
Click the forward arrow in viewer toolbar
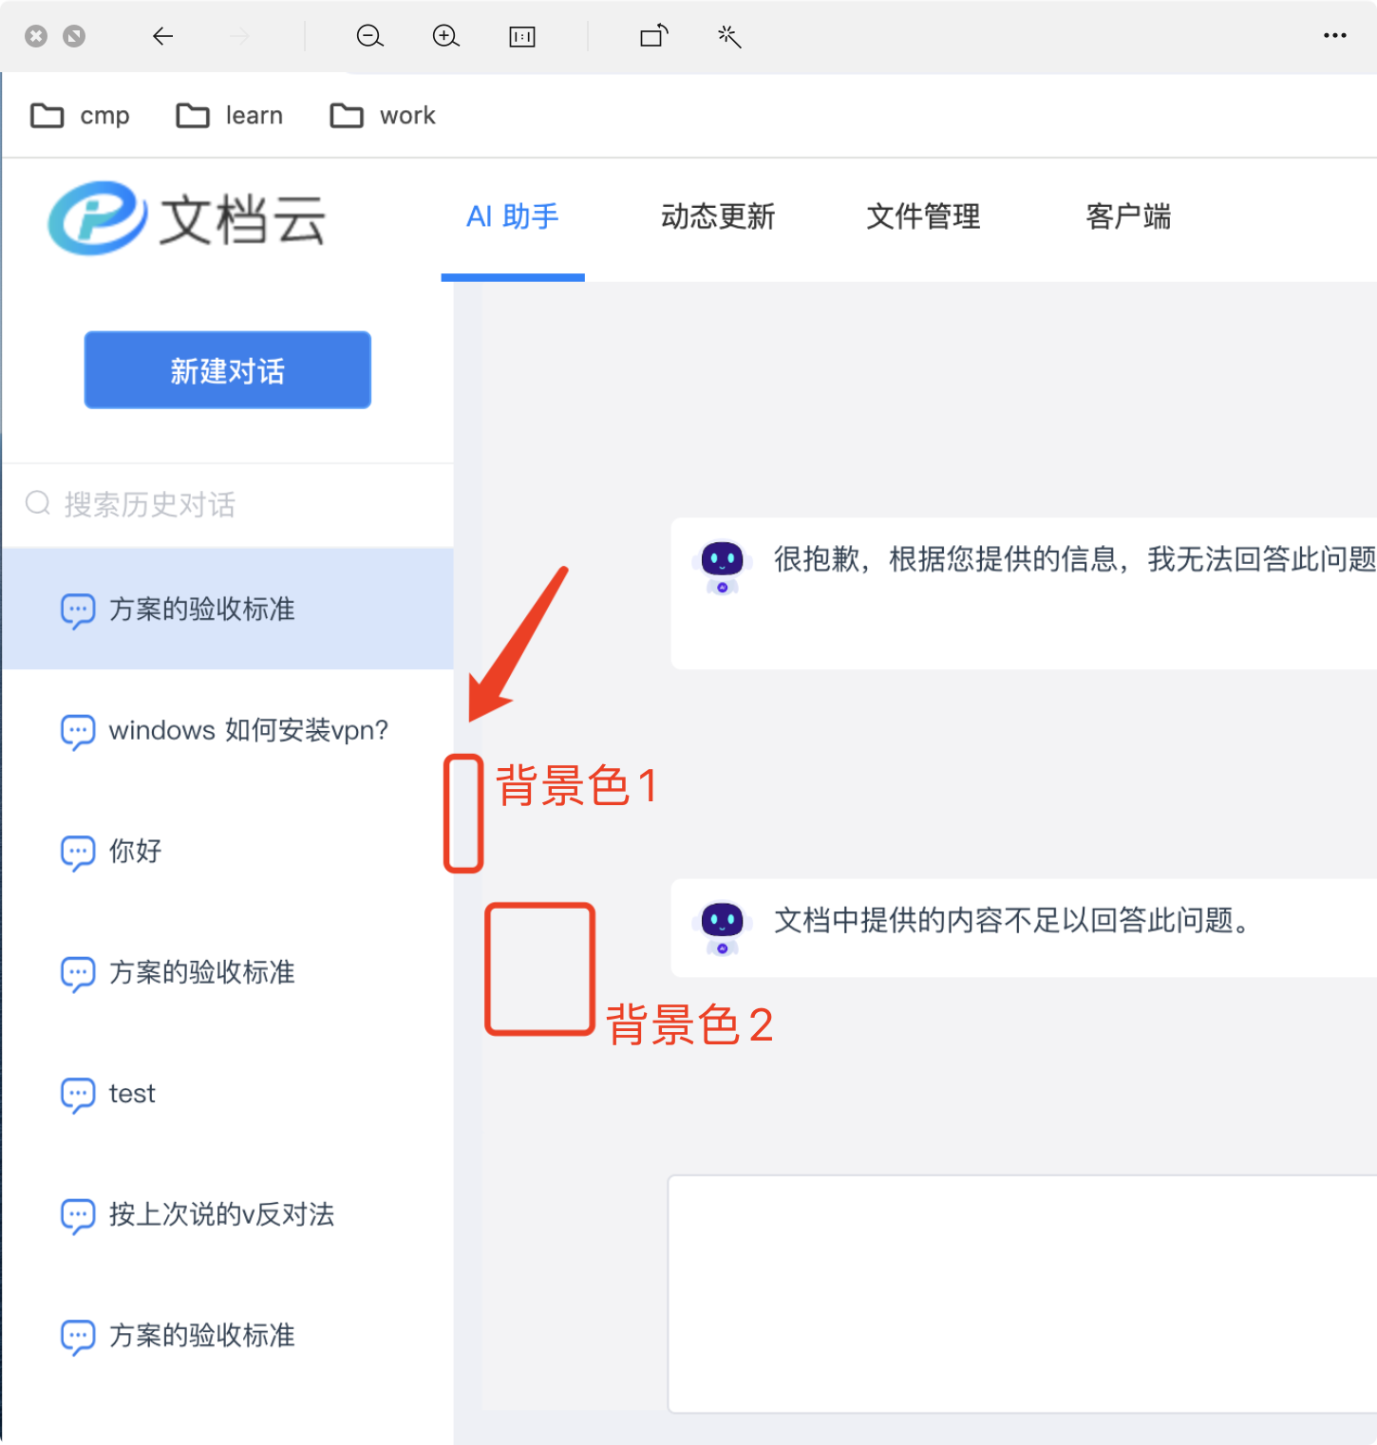(x=239, y=36)
